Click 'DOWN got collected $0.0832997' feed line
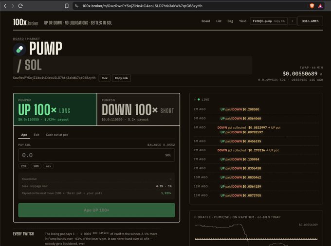331x246 pixels. (249, 127)
